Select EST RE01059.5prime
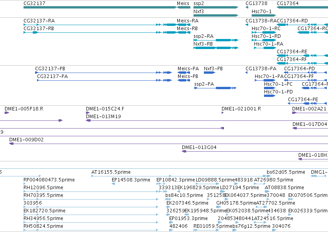 point(206,230)
